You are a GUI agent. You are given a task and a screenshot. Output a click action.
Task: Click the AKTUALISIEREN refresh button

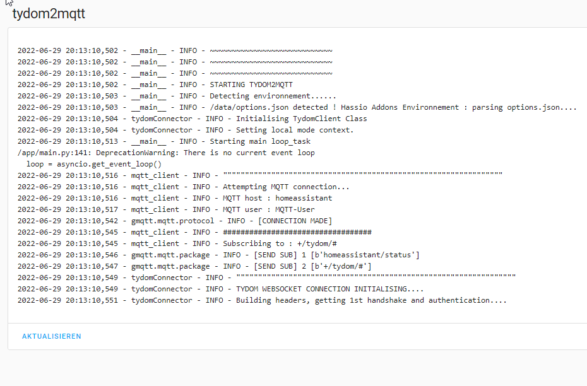(51, 336)
